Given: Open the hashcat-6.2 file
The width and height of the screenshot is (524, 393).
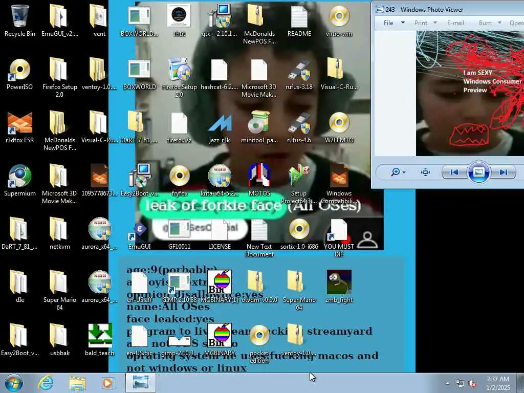Looking at the screenshot, I should pos(219,74).
